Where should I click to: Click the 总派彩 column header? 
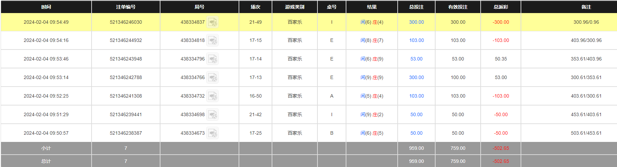click(501, 7)
